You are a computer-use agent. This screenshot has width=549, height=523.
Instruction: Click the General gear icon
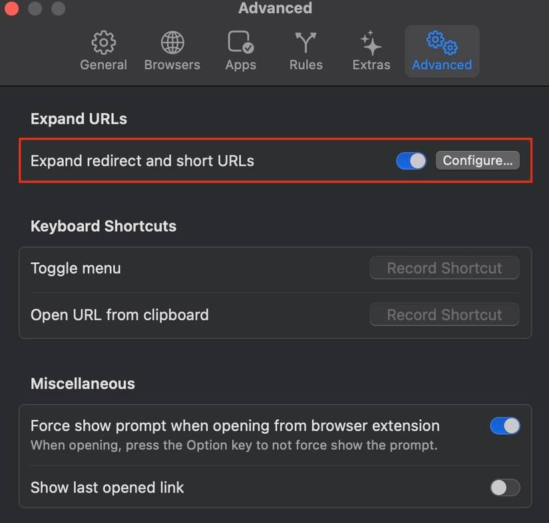pos(103,41)
